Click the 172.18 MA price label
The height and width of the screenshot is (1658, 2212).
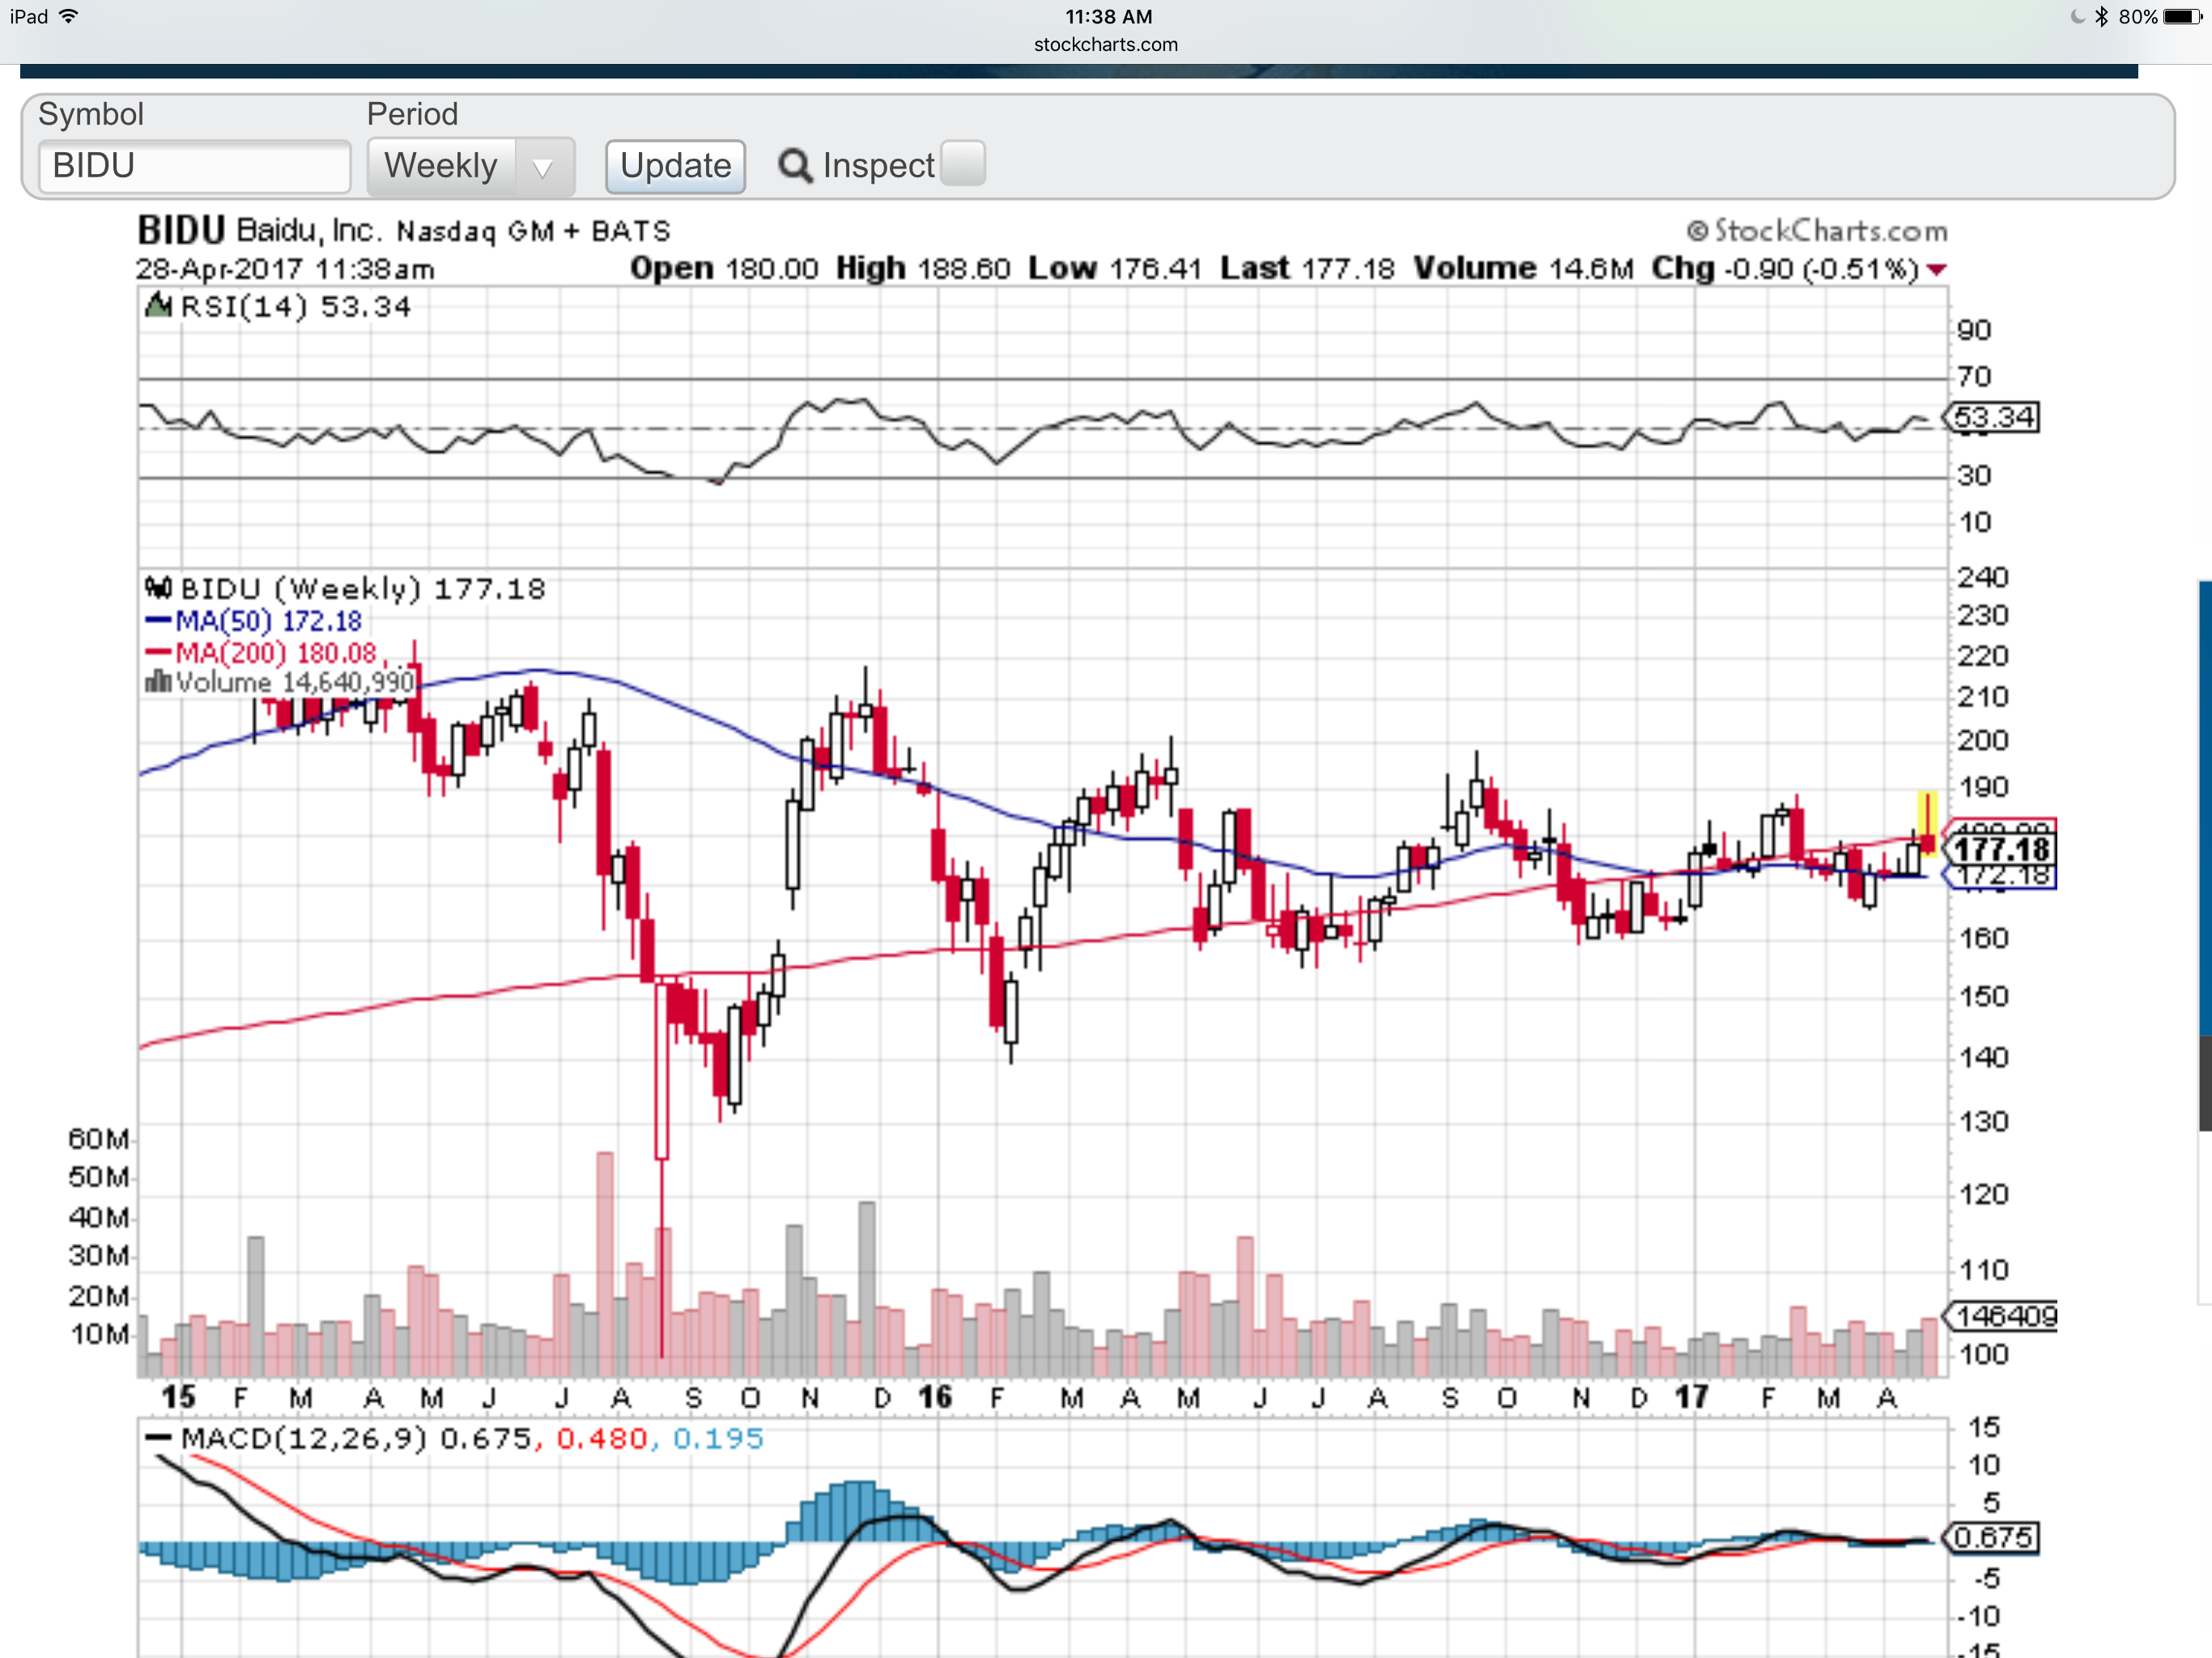click(x=1999, y=877)
